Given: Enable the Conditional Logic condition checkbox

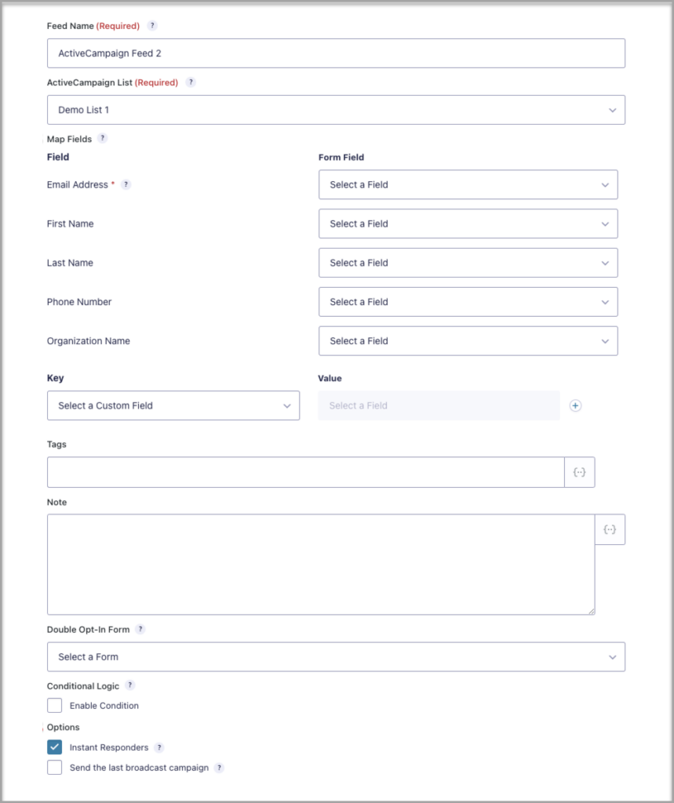Looking at the screenshot, I should coord(54,705).
